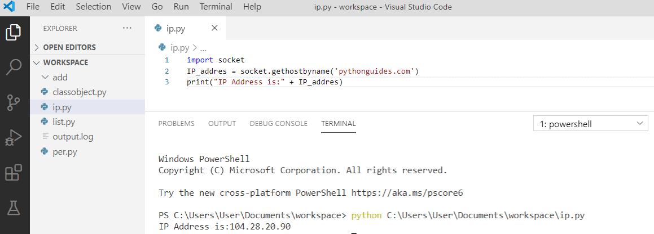Click Python icon on ip.py tab
The image size is (654, 234).
tap(158, 28)
